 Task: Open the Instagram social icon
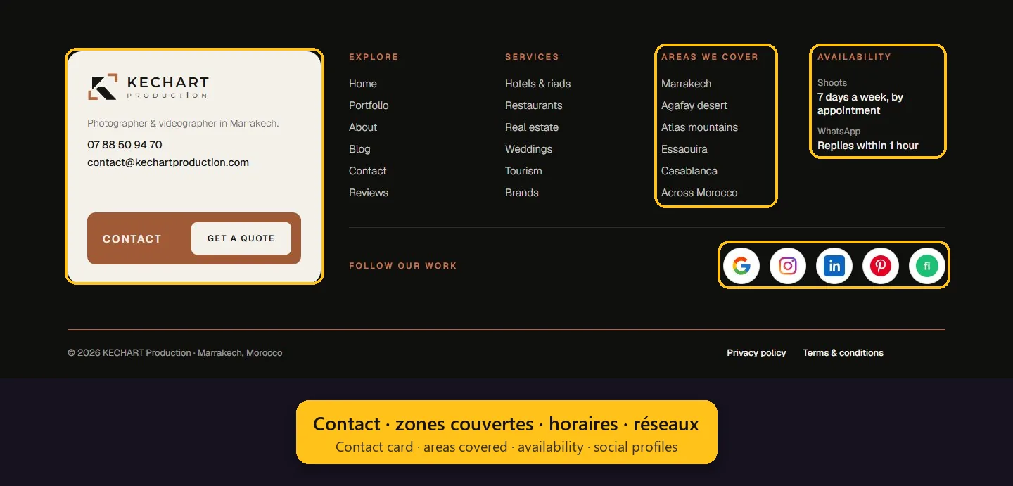[x=788, y=266]
